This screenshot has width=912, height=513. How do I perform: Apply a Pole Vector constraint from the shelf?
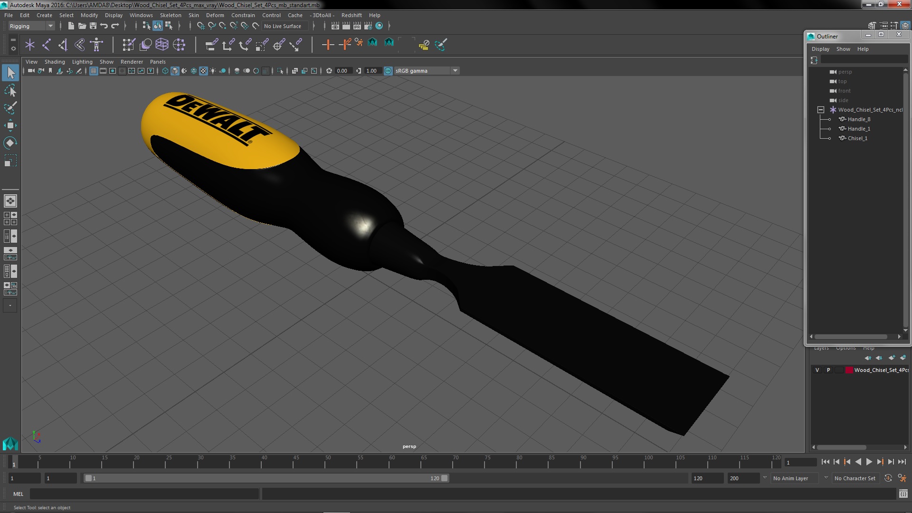[x=295, y=45]
